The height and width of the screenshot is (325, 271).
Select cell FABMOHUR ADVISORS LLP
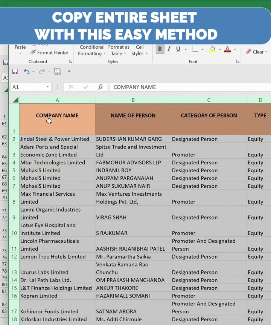point(133,162)
